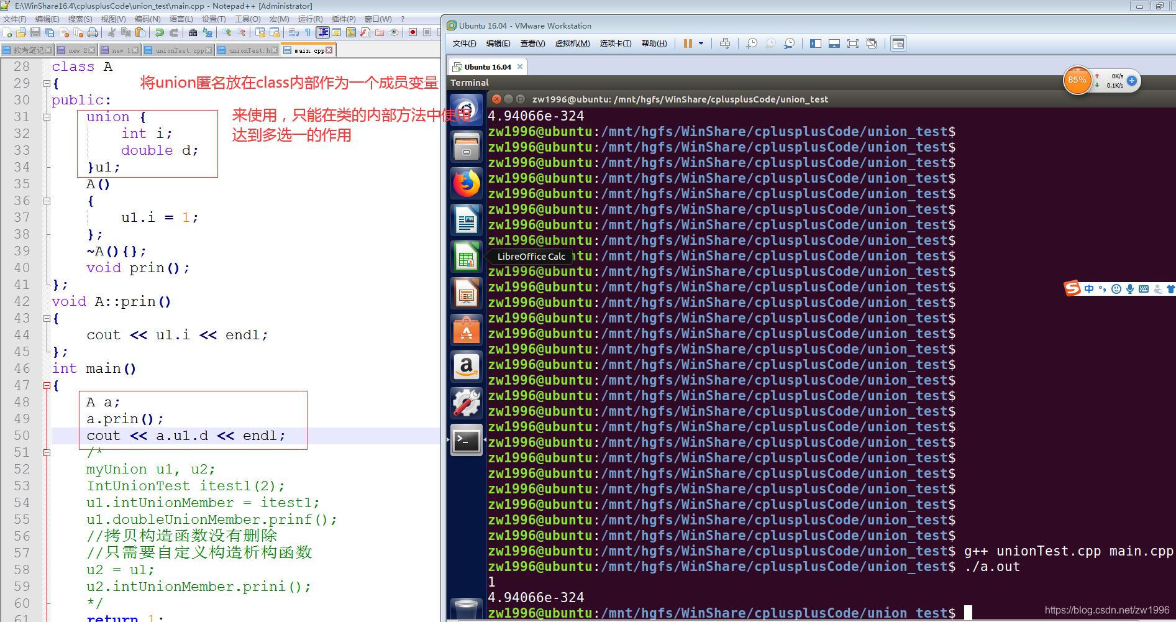Image resolution: width=1176 pixels, height=622 pixels.
Task: Collapse the union fold marker at line 31
Action: pos(47,117)
